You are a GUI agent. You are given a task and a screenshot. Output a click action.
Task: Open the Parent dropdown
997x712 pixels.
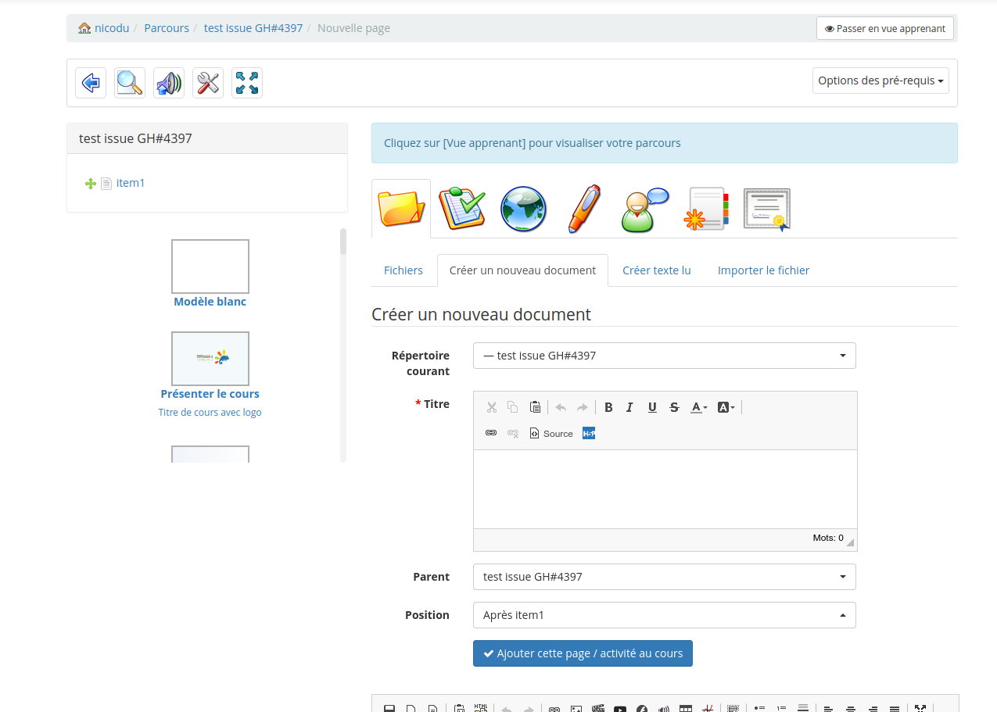tap(664, 577)
